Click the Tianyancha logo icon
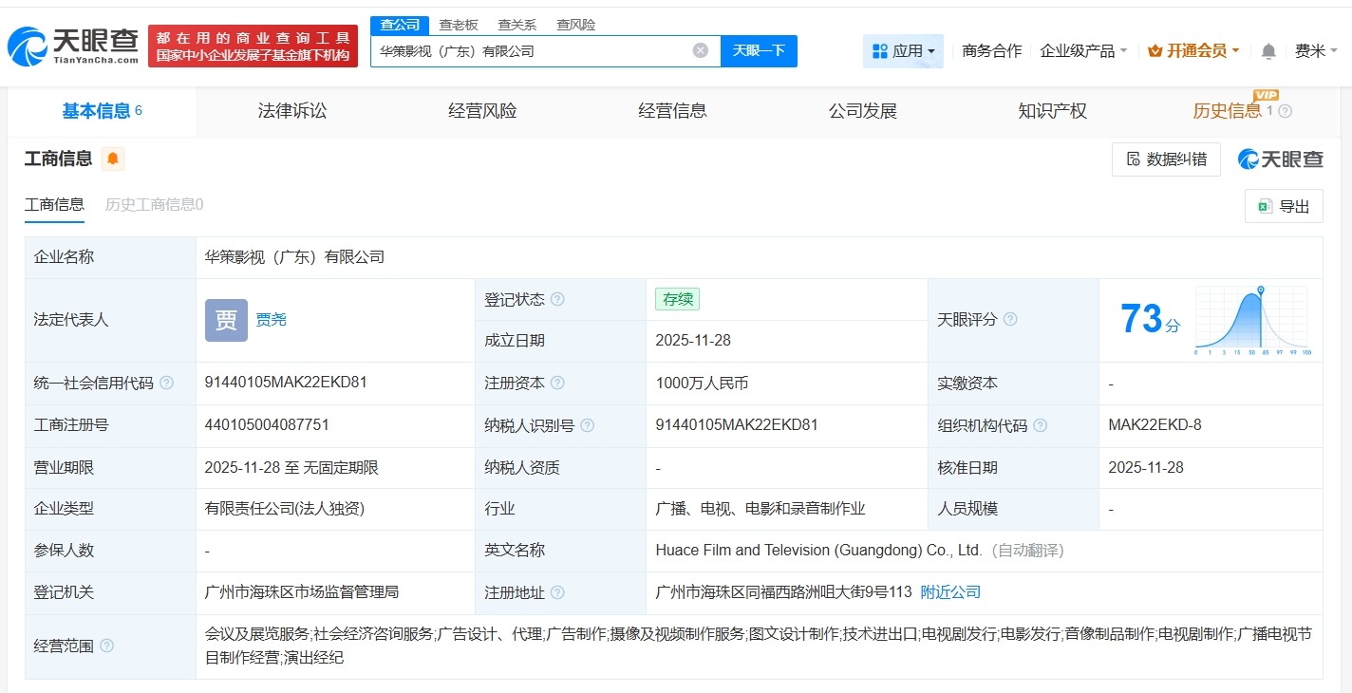This screenshot has width=1352, height=693. [x=29, y=40]
